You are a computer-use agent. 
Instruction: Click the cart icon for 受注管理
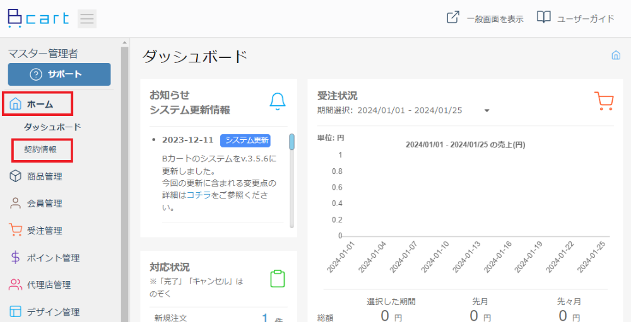[x=15, y=231]
